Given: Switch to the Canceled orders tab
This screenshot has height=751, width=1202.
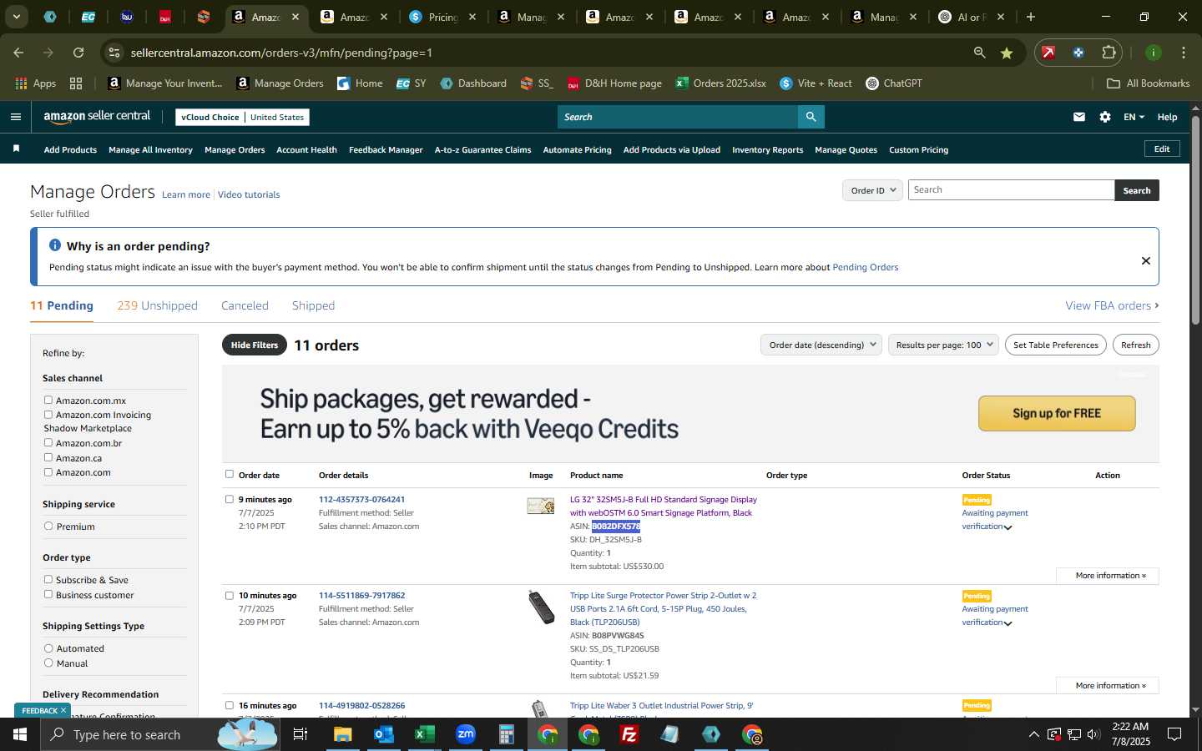Looking at the screenshot, I should (245, 305).
